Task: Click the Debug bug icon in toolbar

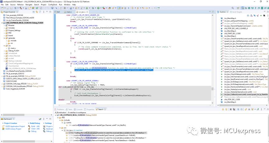Action: point(93,8)
